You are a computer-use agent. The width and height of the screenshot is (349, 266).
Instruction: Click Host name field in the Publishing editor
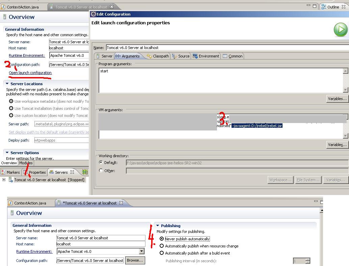point(101,244)
